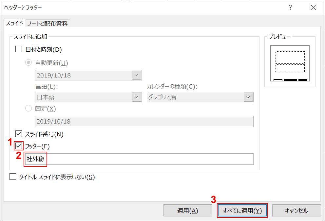325x221 pixels.
Task: Click the fixed date text field
Action: coord(144,121)
